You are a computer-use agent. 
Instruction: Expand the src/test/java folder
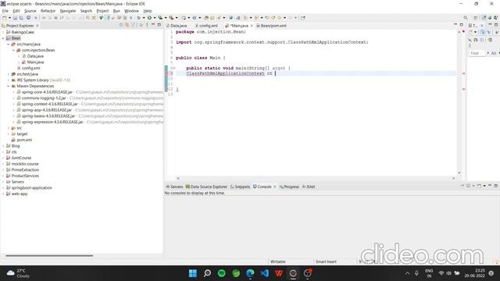[x=9, y=74]
